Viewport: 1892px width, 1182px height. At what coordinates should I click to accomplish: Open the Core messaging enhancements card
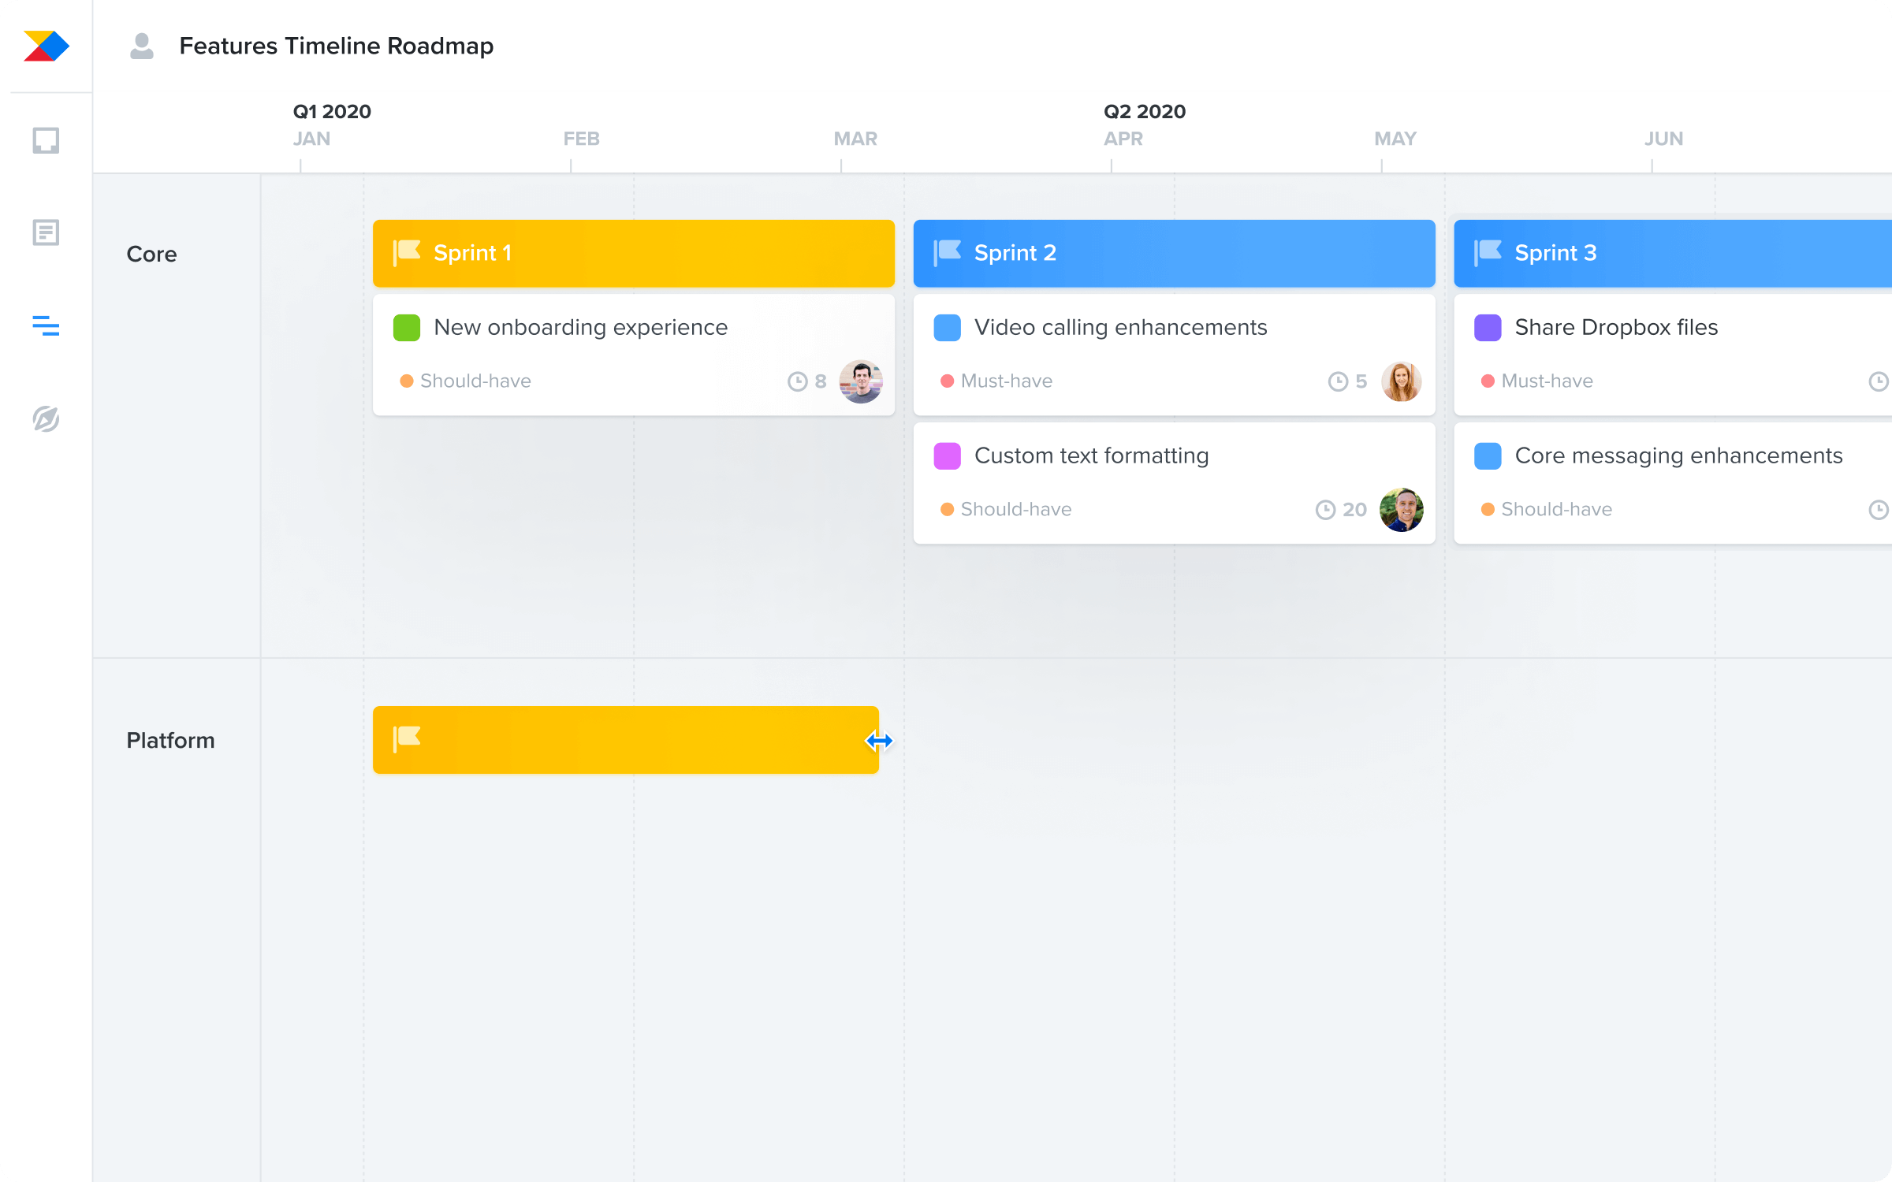(x=1673, y=483)
